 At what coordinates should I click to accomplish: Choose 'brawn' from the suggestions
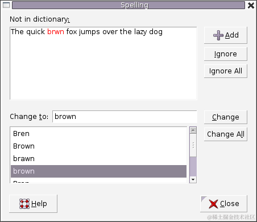point(98,159)
